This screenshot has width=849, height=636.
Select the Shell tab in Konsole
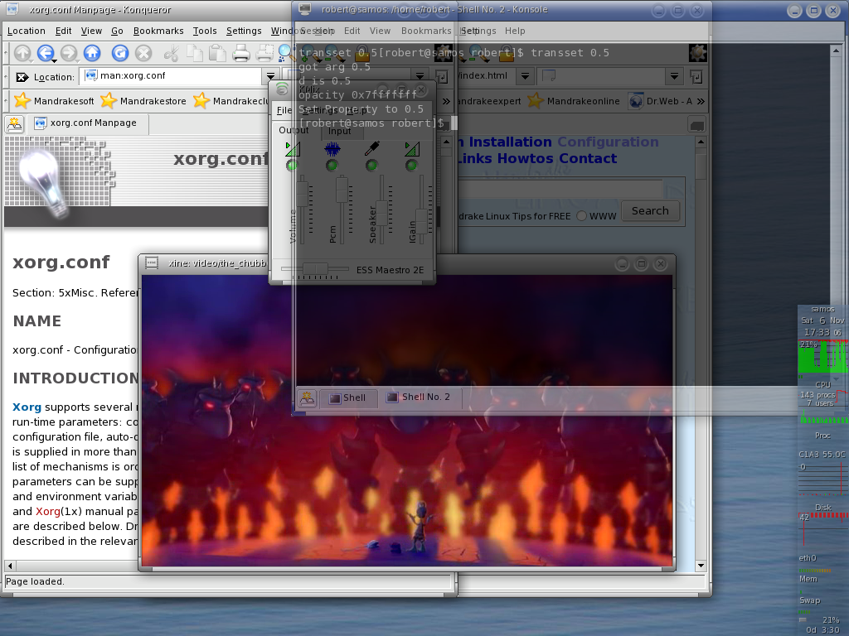point(347,398)
